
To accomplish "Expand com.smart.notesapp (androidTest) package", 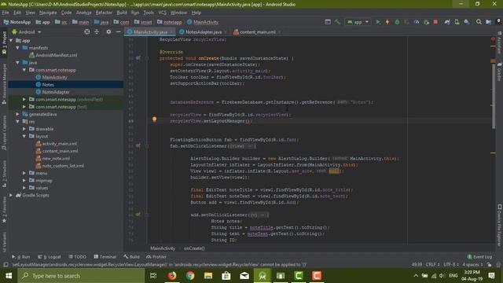I will pos(24,100).
